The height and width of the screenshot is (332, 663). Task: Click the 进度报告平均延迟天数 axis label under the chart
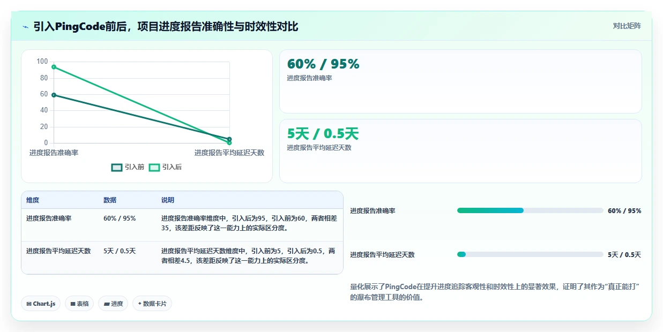point(229,153)
